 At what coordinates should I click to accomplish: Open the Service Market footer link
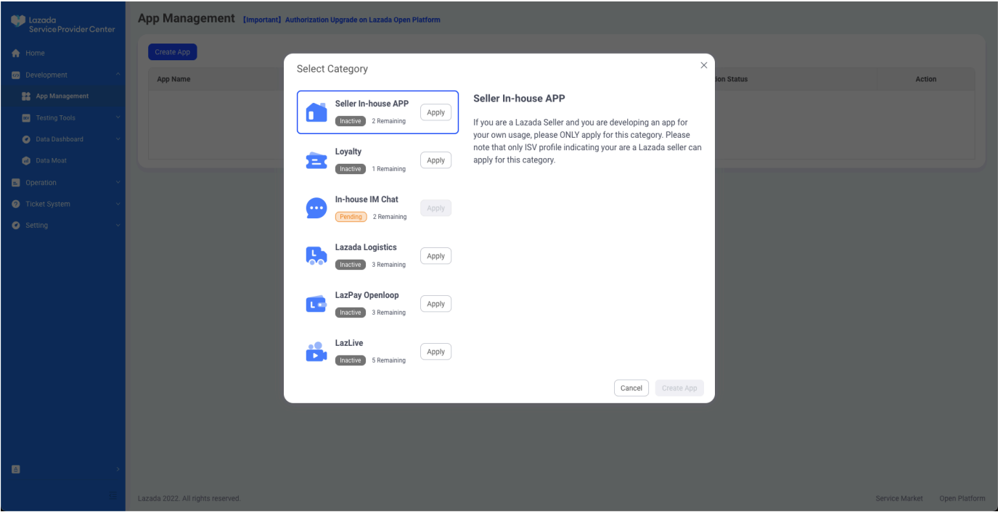click(x=899, y=498)
